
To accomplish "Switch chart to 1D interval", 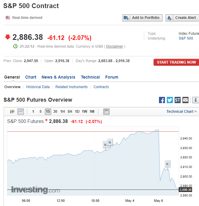I will point(77,112).
